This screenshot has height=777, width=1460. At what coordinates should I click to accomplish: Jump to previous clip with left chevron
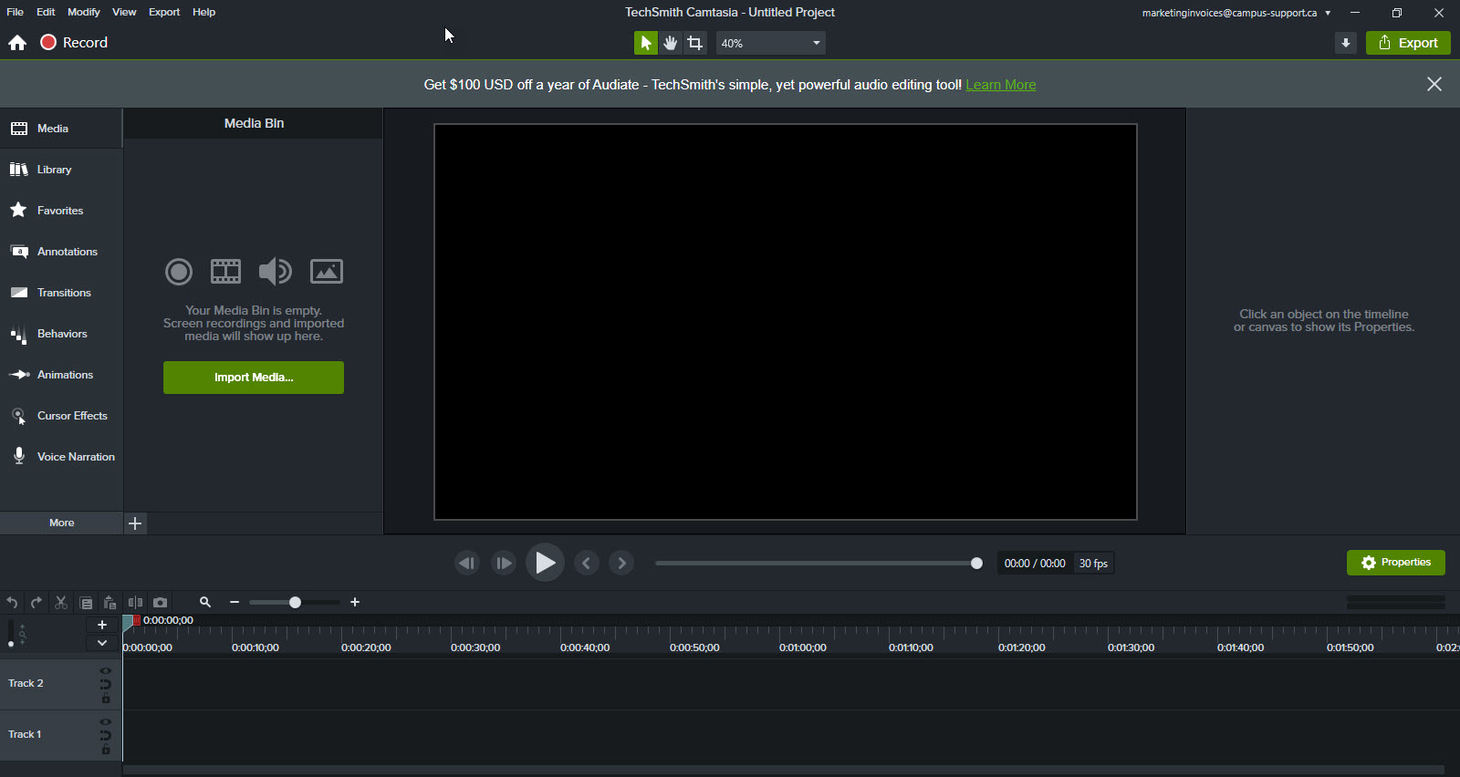587,564
